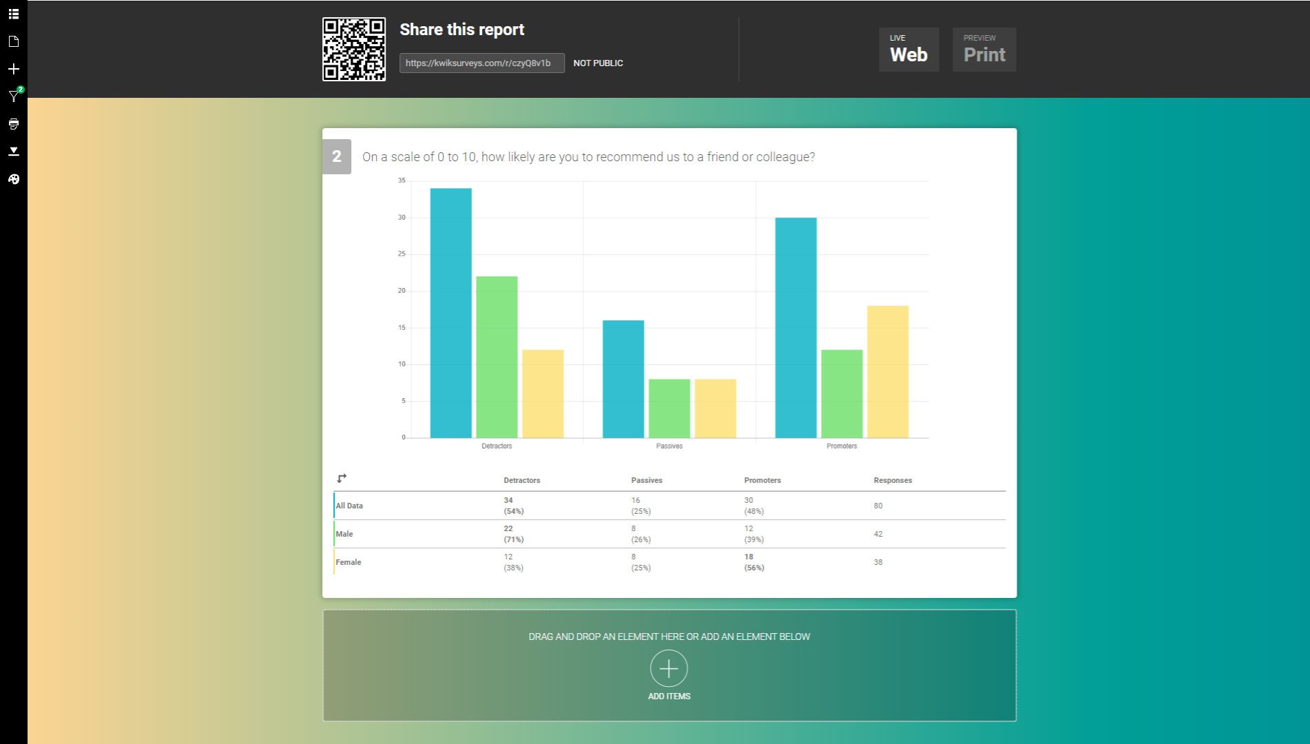This screenshot has height=744, width=1310.
Task: Click the page document icon in sidebar
Action: point(13,41)
